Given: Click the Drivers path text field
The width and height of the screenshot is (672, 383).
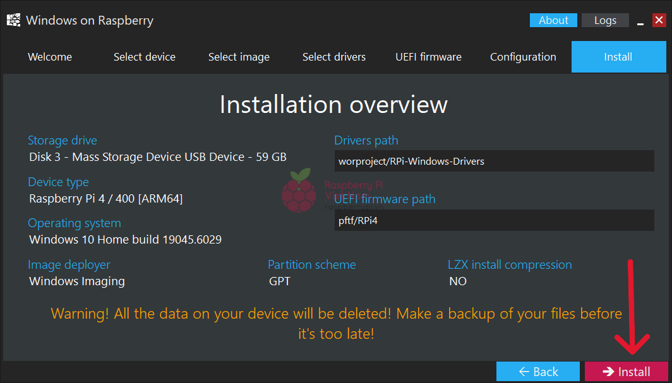Looking at the screenshot, I should click(x=494, y=161).
